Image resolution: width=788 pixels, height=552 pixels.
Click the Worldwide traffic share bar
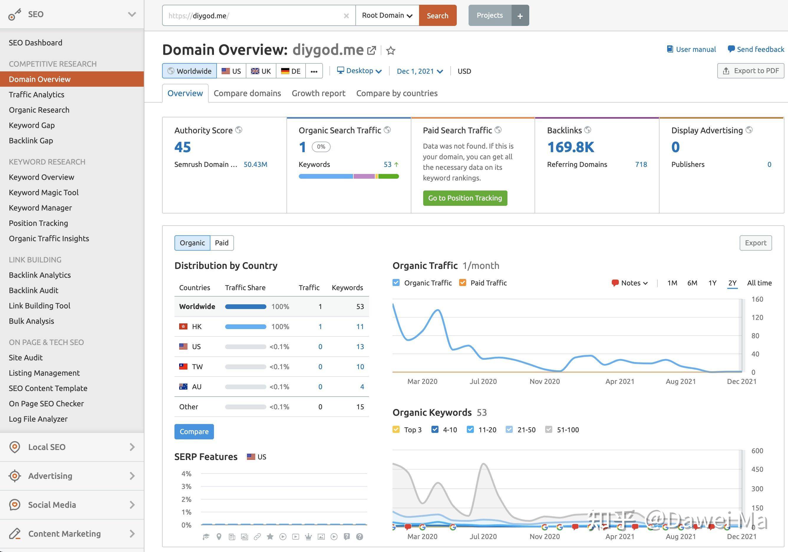coord(246,306)
